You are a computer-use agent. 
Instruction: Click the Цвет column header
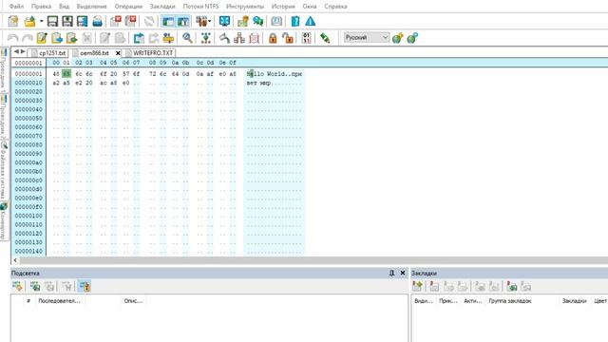click(599, 300)
